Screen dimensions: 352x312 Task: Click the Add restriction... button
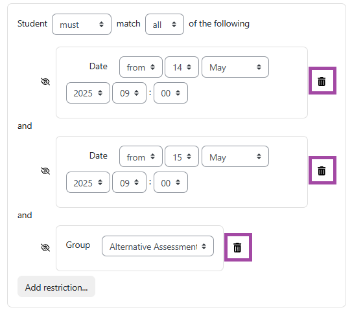(56, 287)
